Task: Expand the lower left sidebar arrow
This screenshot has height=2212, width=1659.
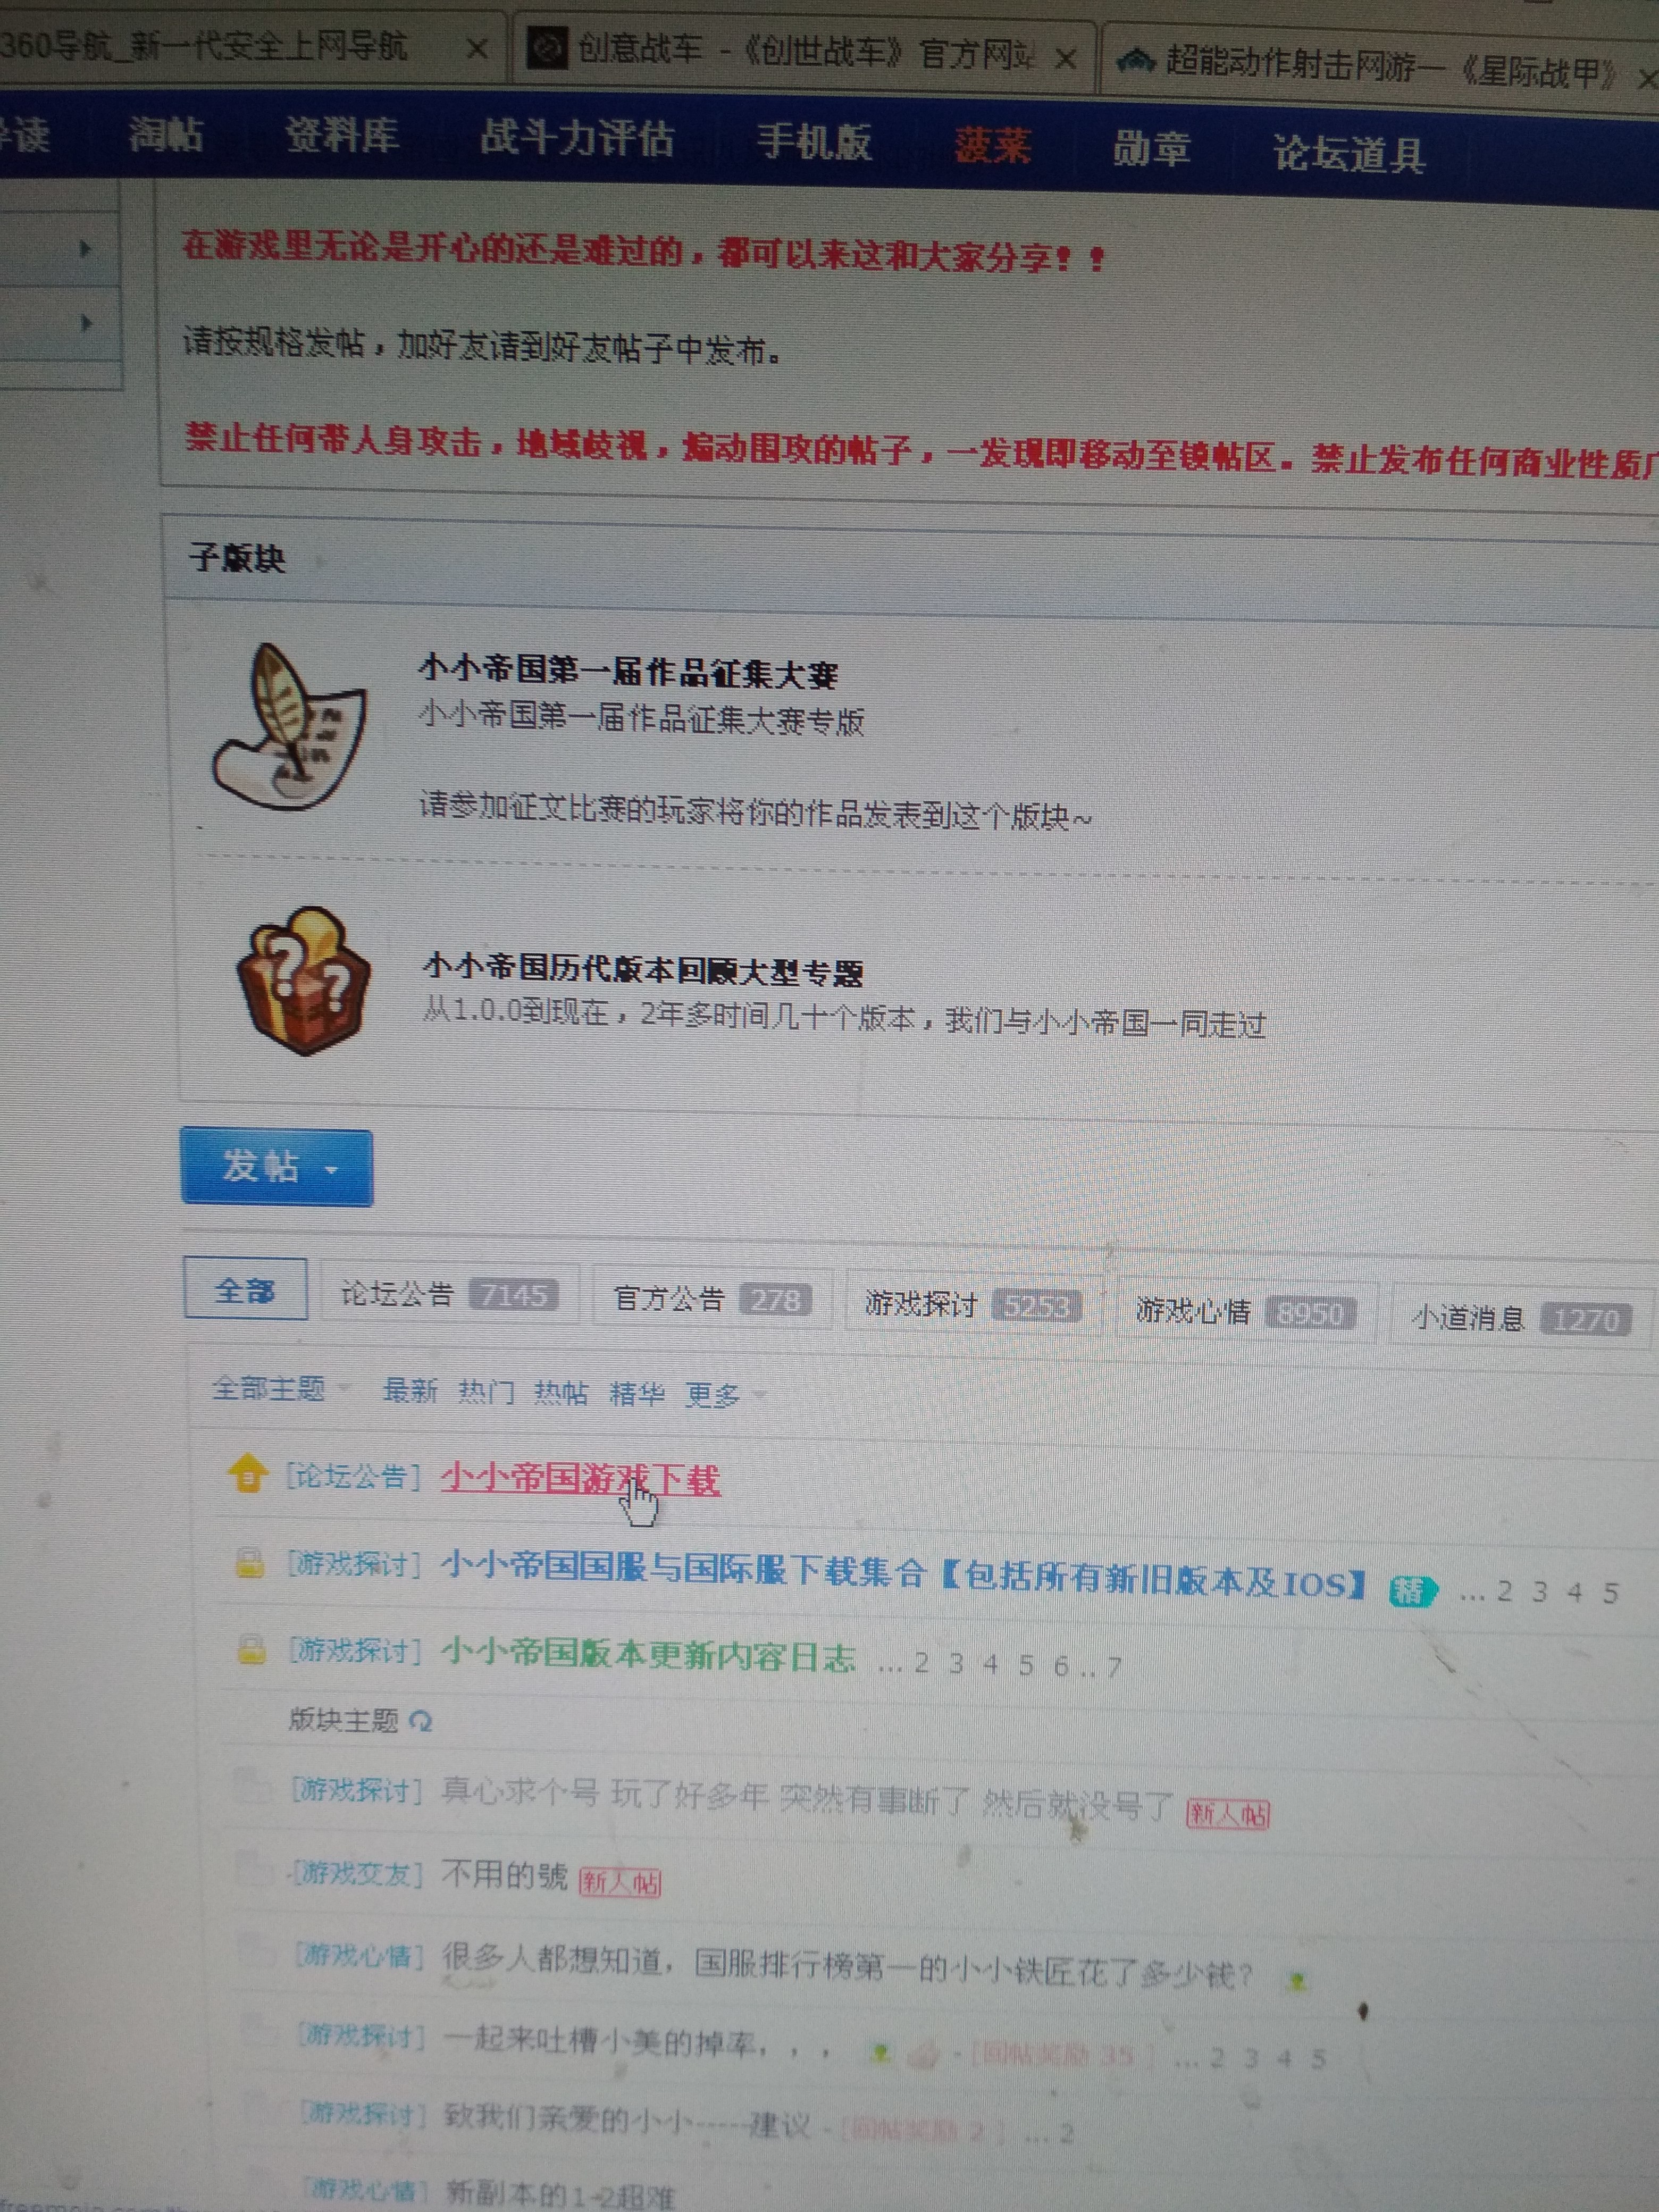Action: 86,323
